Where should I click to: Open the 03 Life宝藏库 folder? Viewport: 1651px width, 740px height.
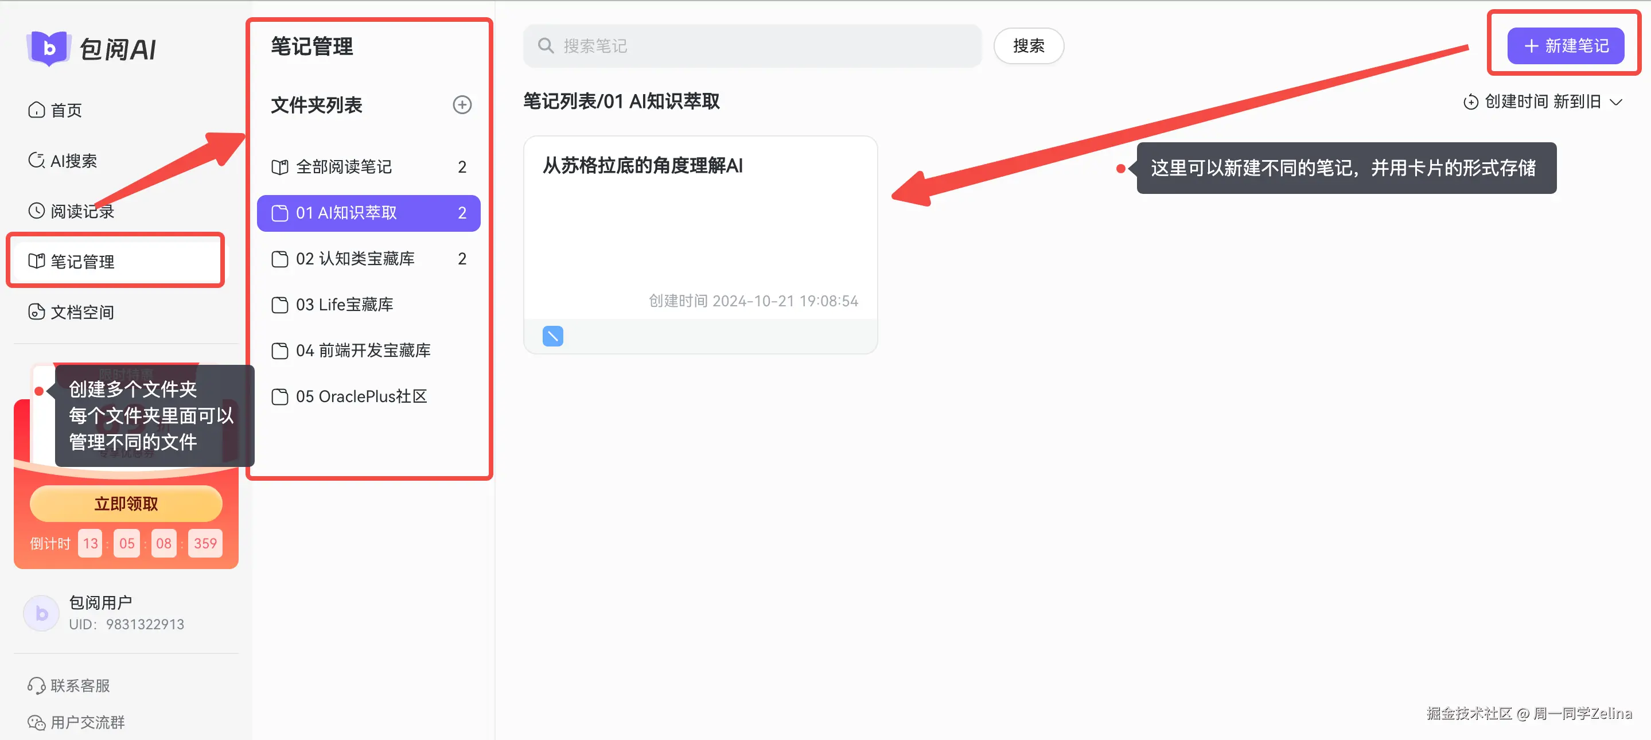344,305
